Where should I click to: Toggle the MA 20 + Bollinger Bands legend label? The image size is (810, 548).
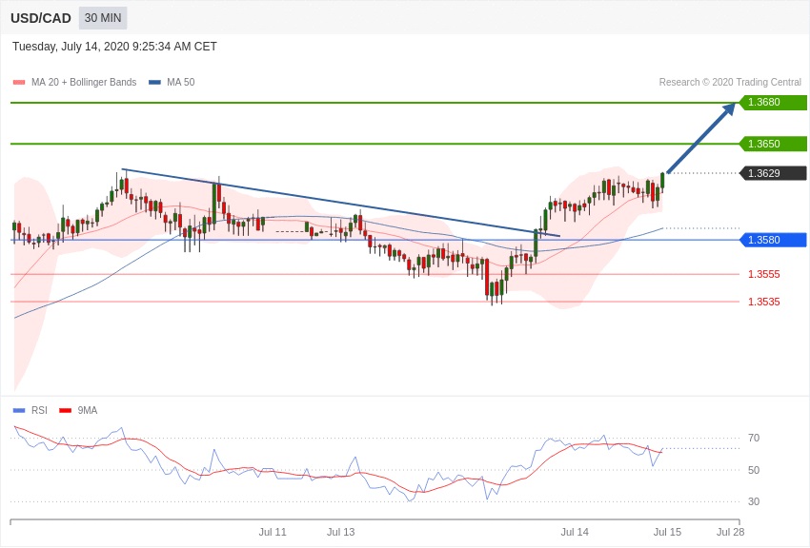pos(84,83)
